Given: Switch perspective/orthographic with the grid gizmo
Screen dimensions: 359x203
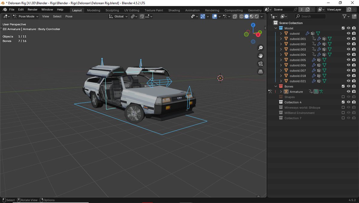Looking at the screenshot, I should point(260,71).
